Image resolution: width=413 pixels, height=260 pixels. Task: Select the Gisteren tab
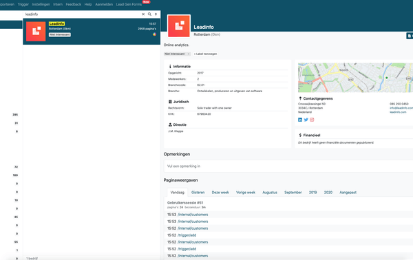198,193
